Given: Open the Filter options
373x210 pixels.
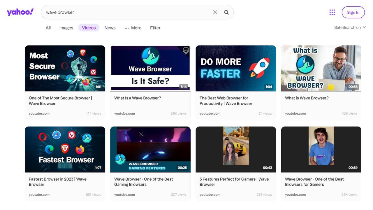Looking at the screenshot, I should [x=155, y=28].
